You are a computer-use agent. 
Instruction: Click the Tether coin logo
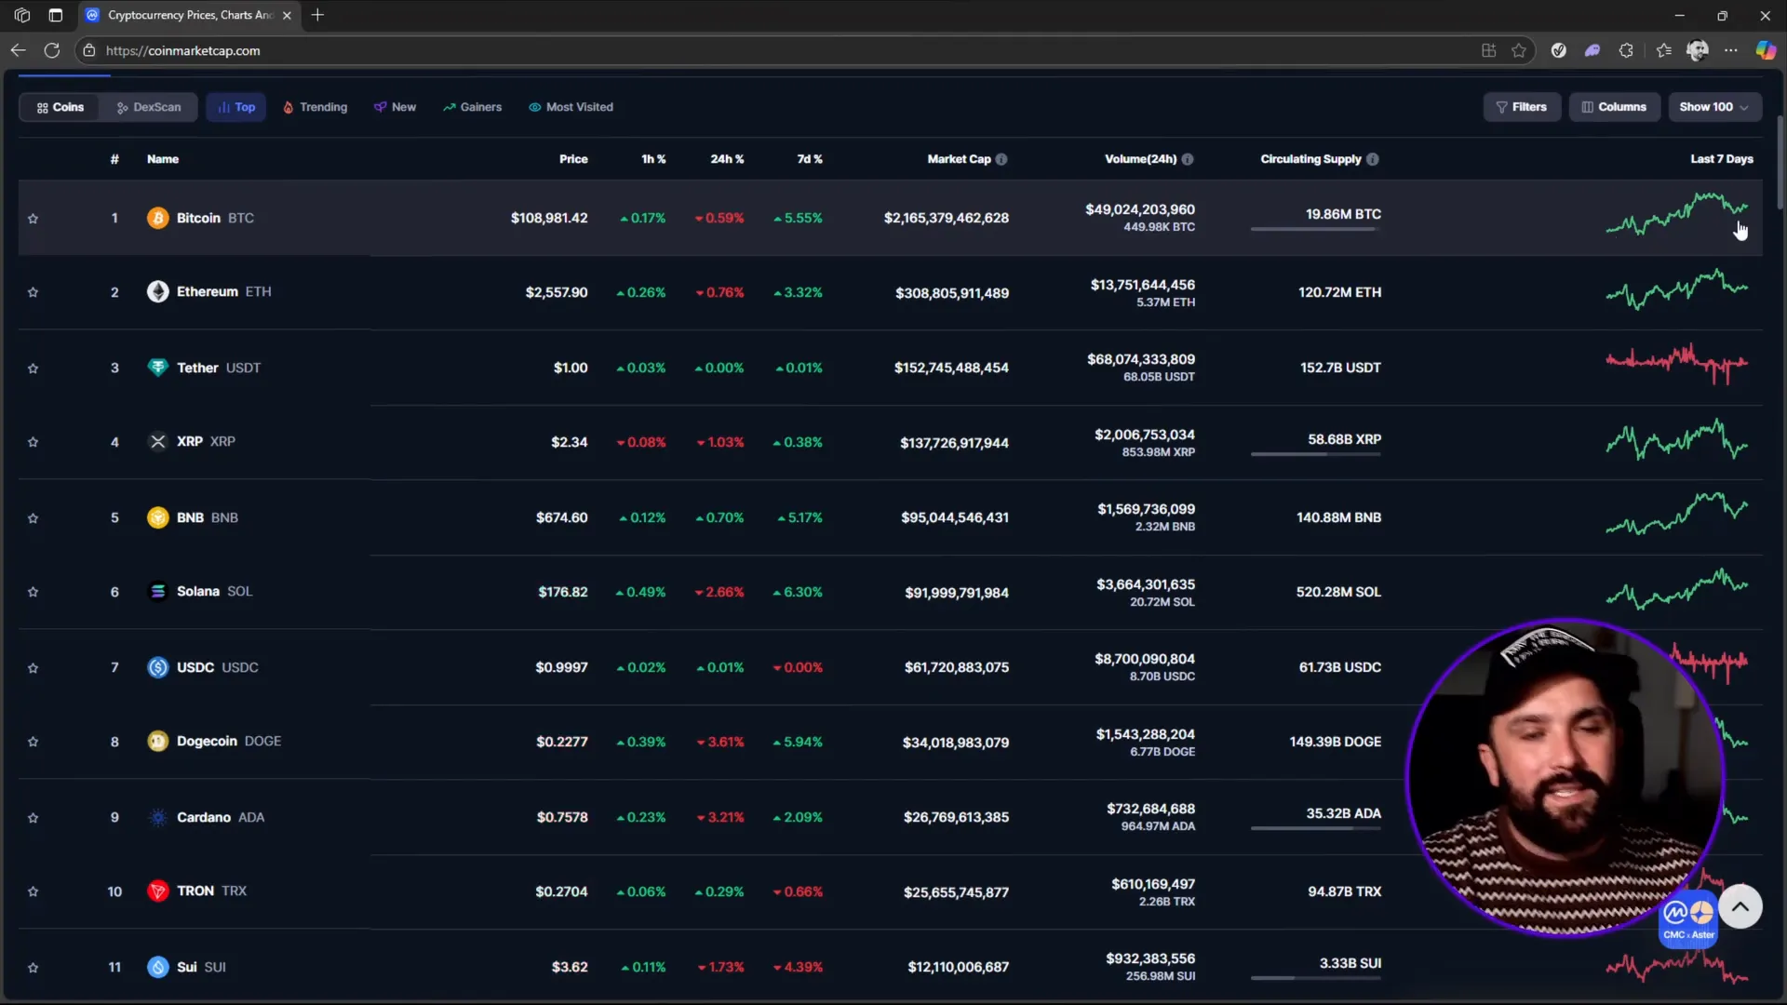point(157,368)
